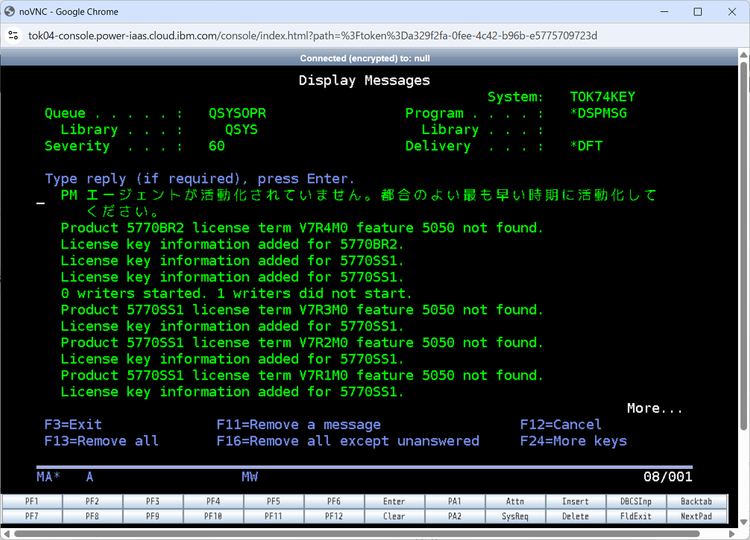Viewport: 750px width, 540px height.
Task: Click the PA1 key button
Action: point(455,501)
